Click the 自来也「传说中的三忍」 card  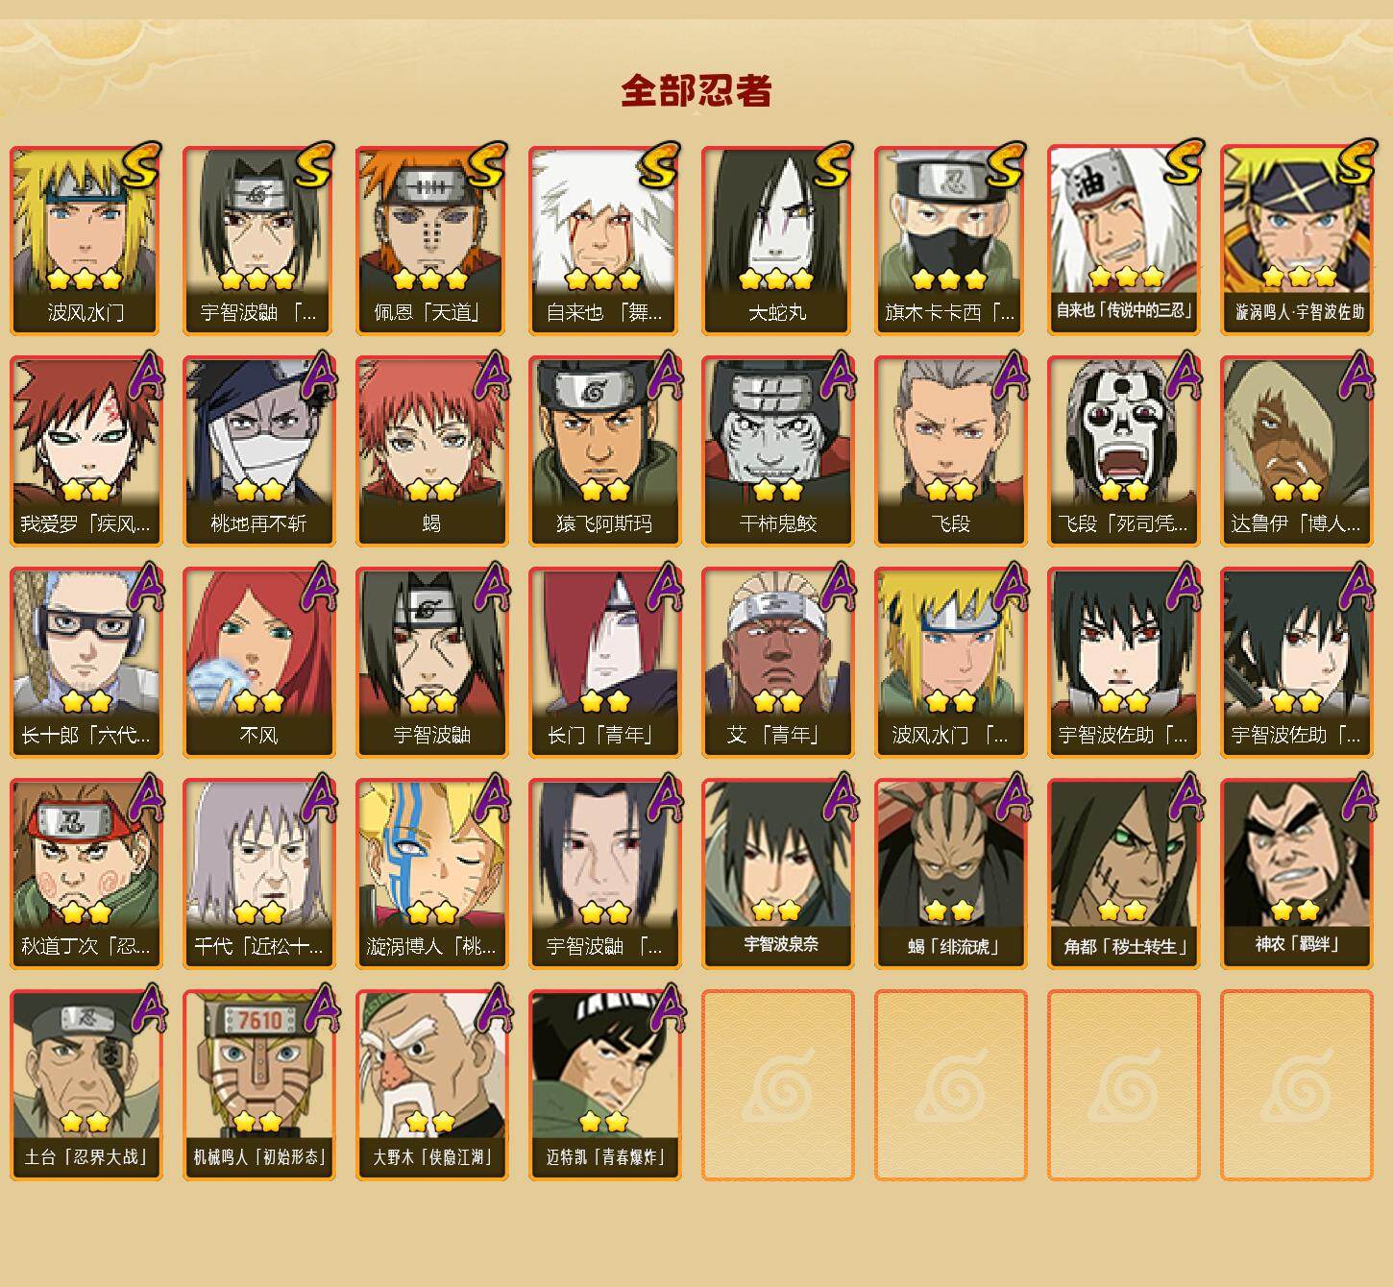[1123, 240]
